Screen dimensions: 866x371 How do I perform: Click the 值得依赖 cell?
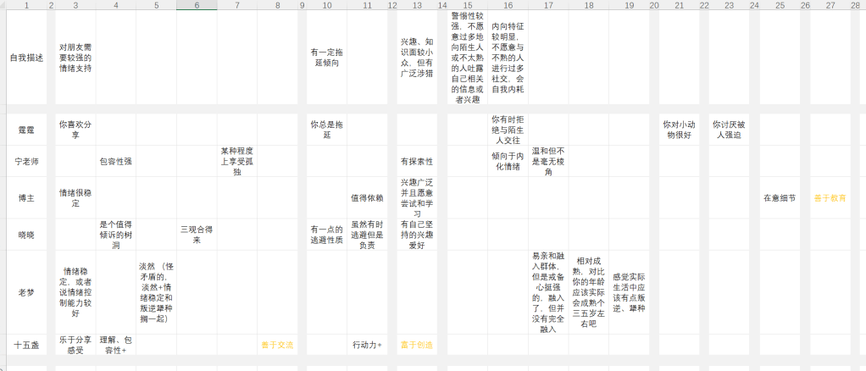point(367,197)
